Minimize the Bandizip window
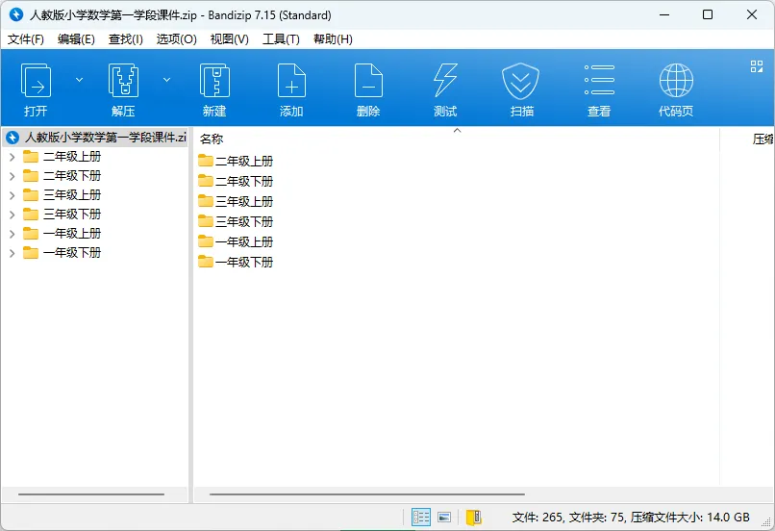Image resolution: width=775 pixels, height=531 pixels. [x=664, y=14]
